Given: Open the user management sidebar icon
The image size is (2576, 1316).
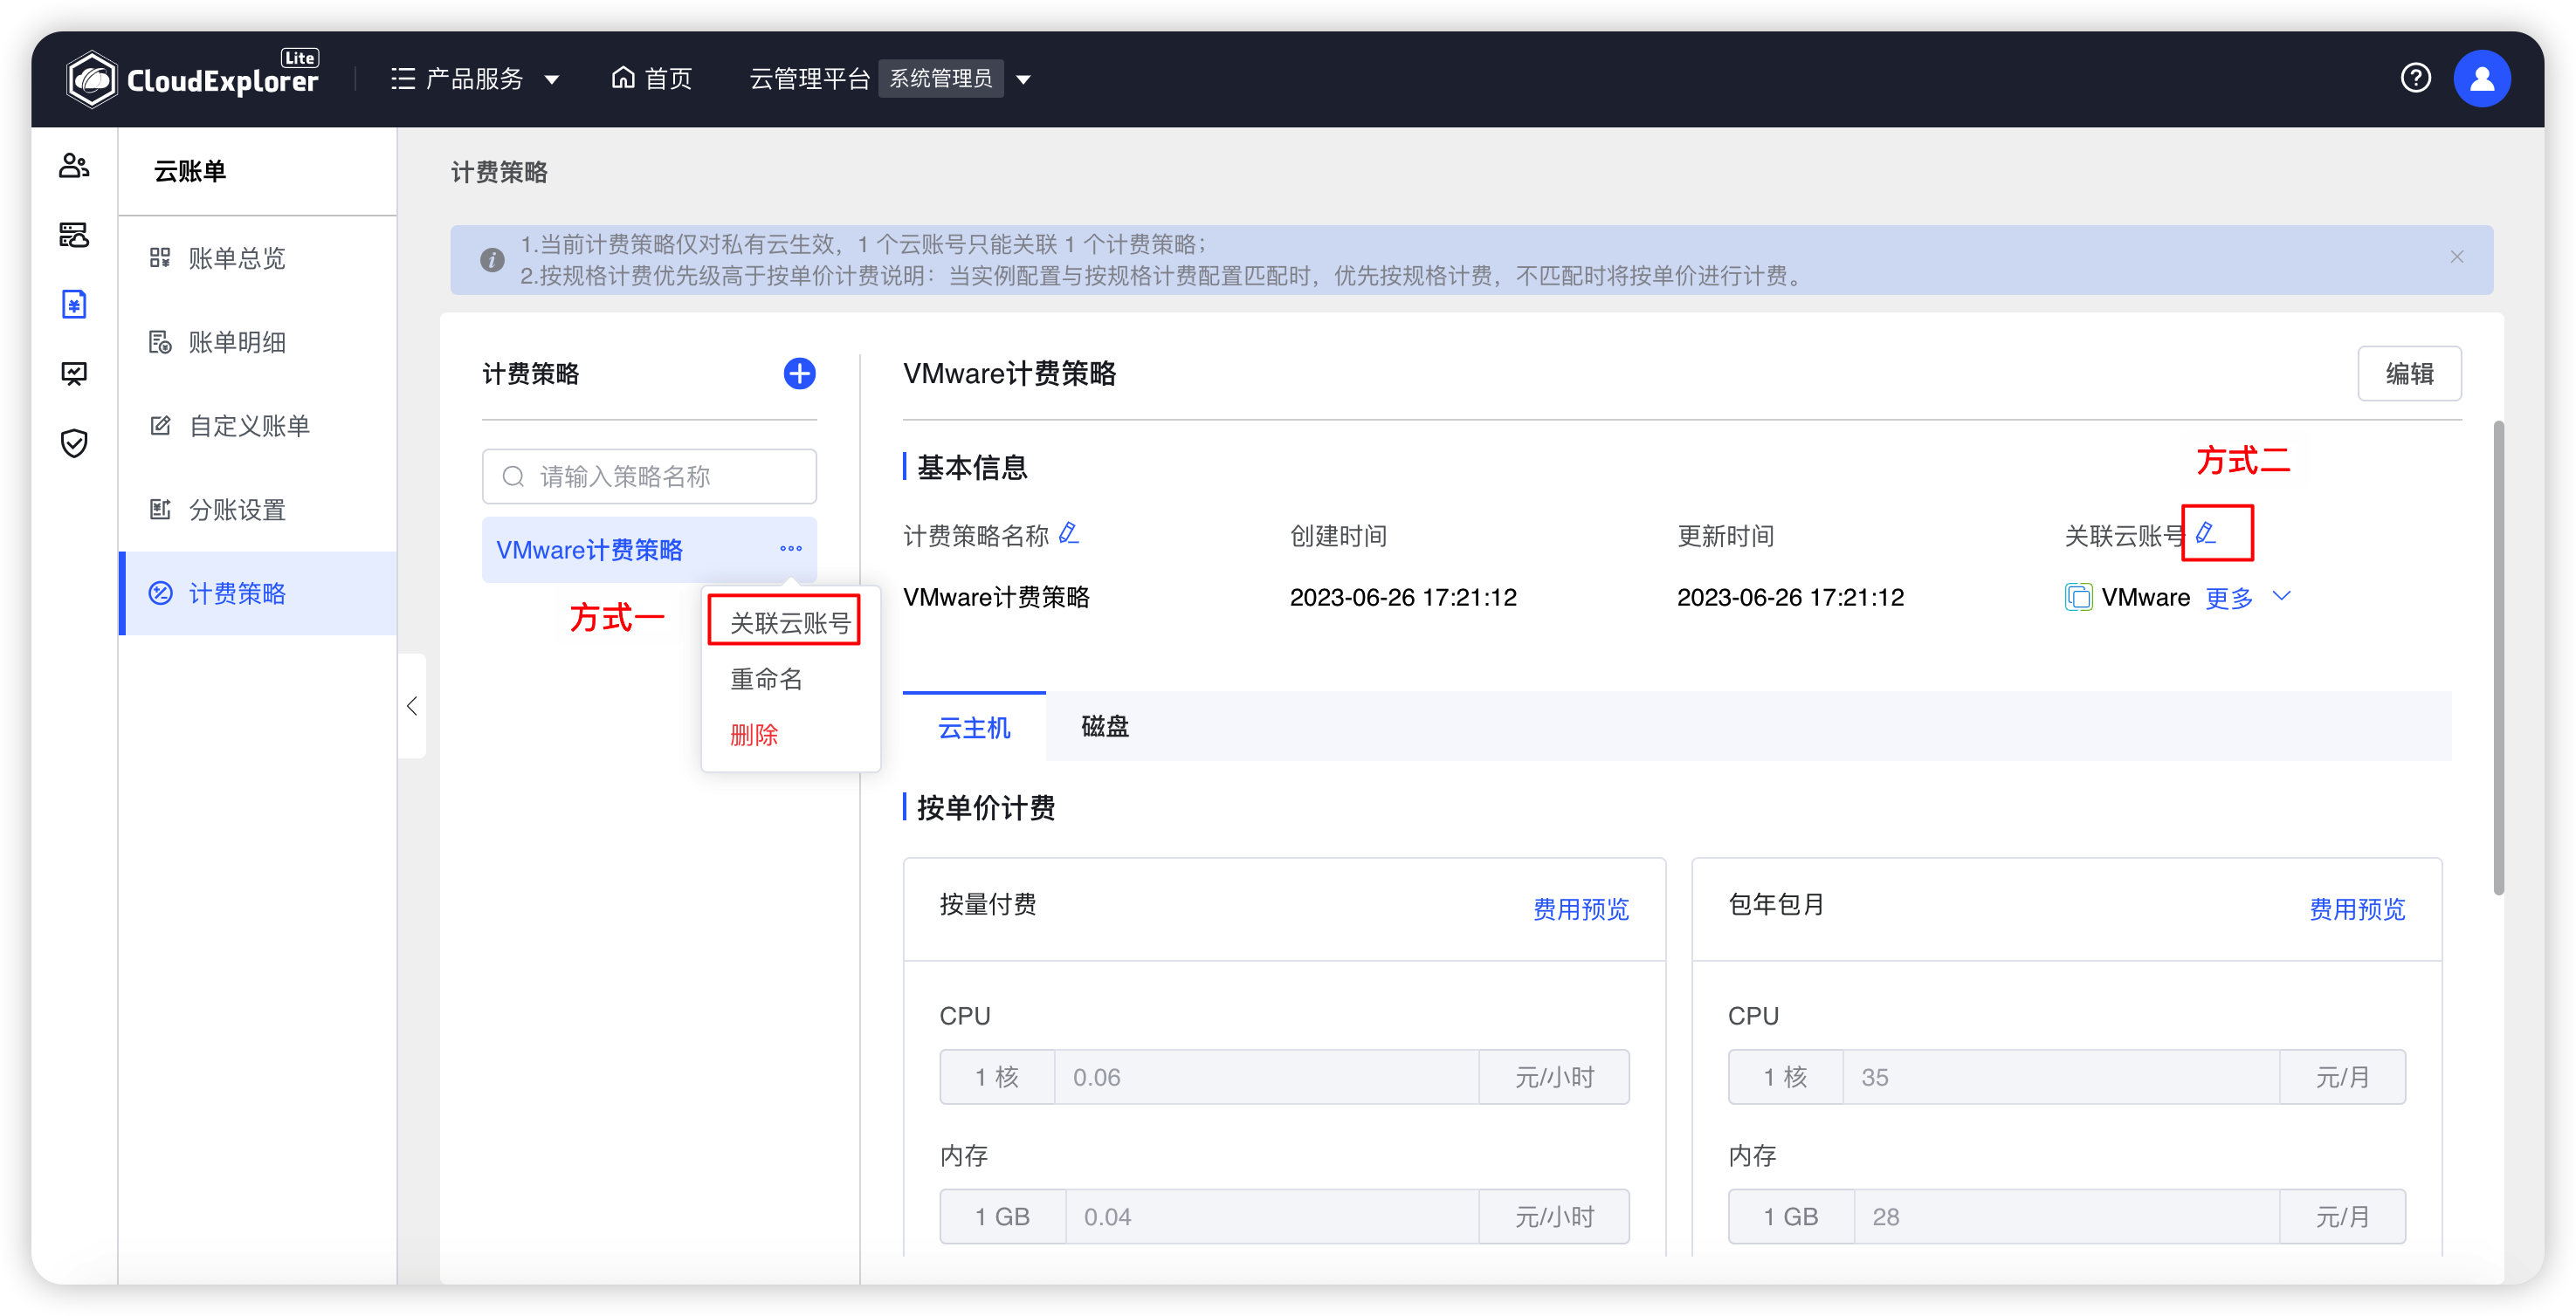Looking at the screenshot, I should point(74,166).
